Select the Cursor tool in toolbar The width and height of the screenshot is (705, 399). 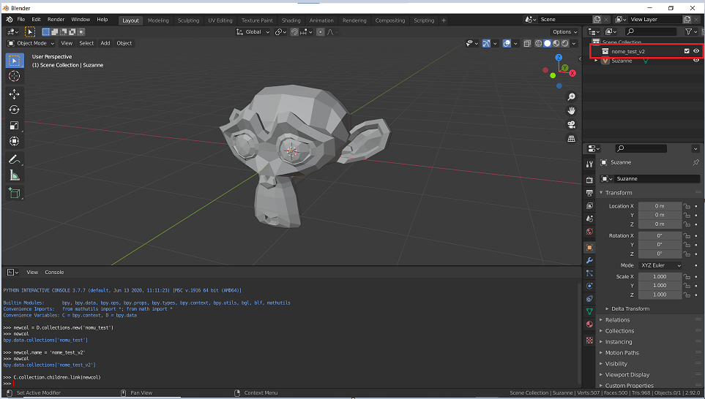pos(15,76)
